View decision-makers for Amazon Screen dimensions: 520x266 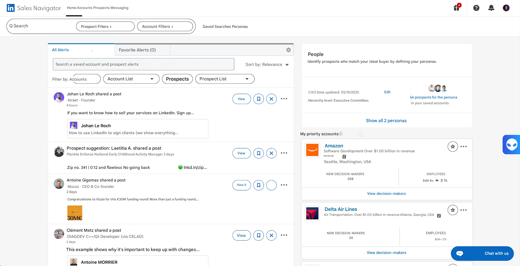tap(386, 194)
